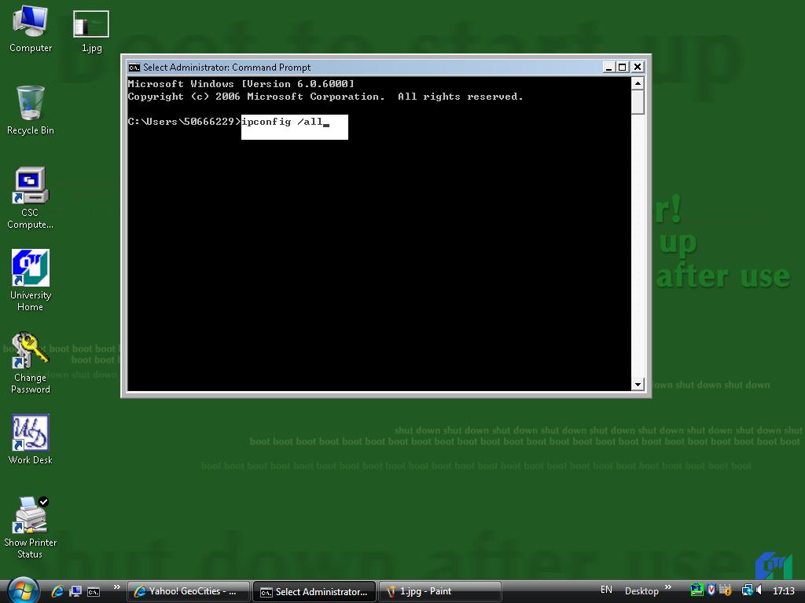Open the Recycle Bin

31,104
